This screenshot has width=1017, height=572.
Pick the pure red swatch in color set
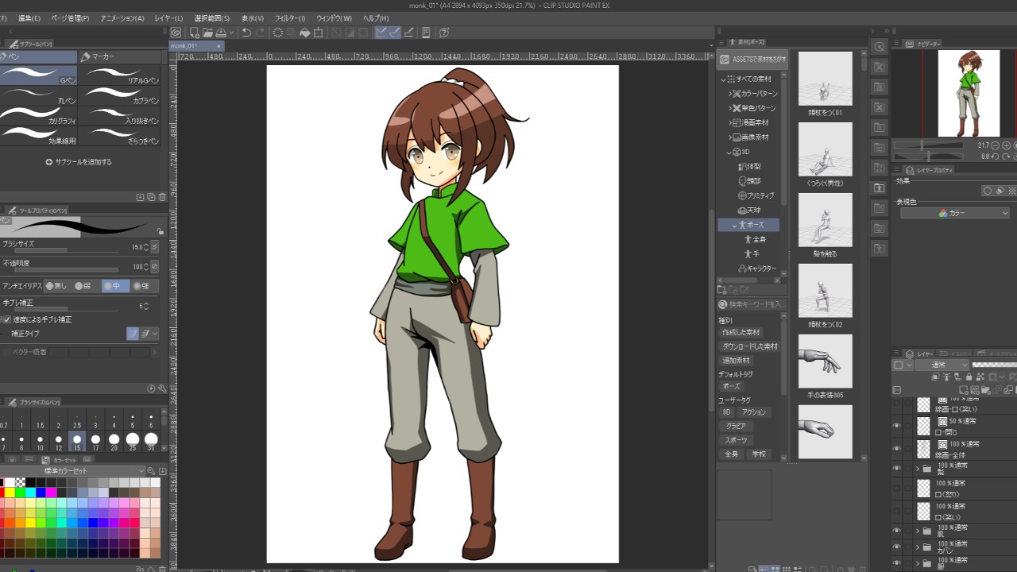(3, 493)
